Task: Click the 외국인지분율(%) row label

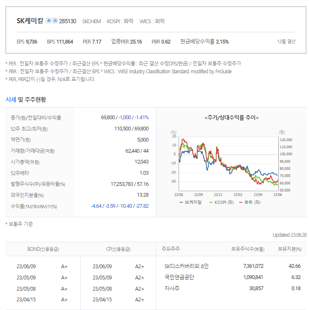Action: (27, 195)
